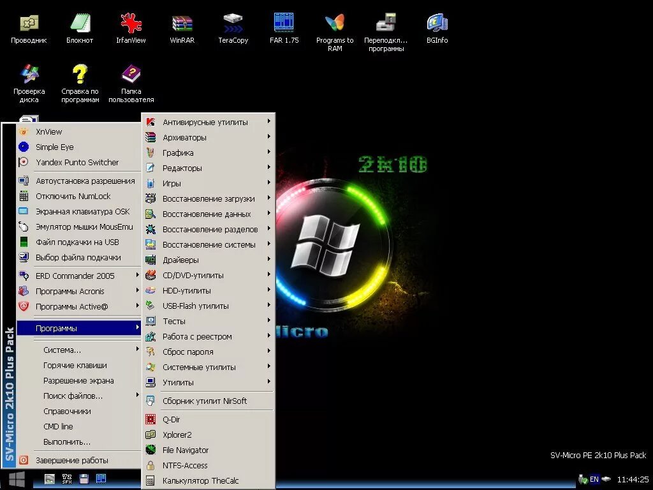Open IrfanView desktop shortcut
This screenshot has height=490, width=653.
131,29
